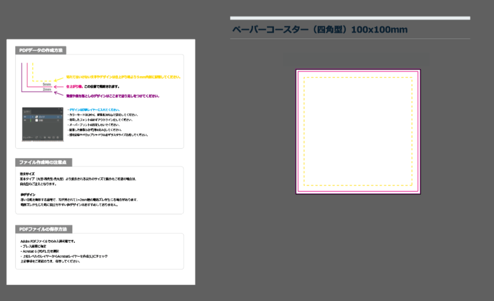Click the pink arrow pointing at 5mm
The image size is (494, 301).
[x=57, y=86]
